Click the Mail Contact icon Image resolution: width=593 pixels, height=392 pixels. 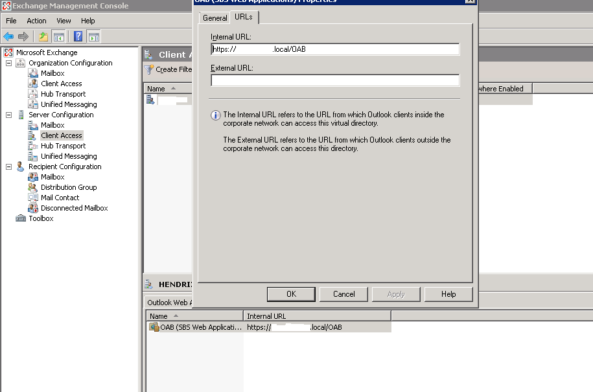(x=33, y=198)
